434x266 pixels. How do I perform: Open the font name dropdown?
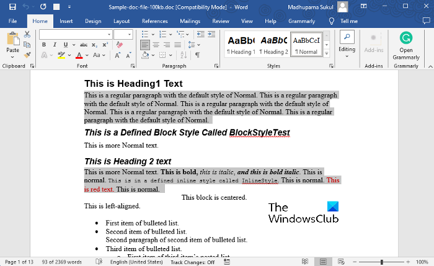109,35
